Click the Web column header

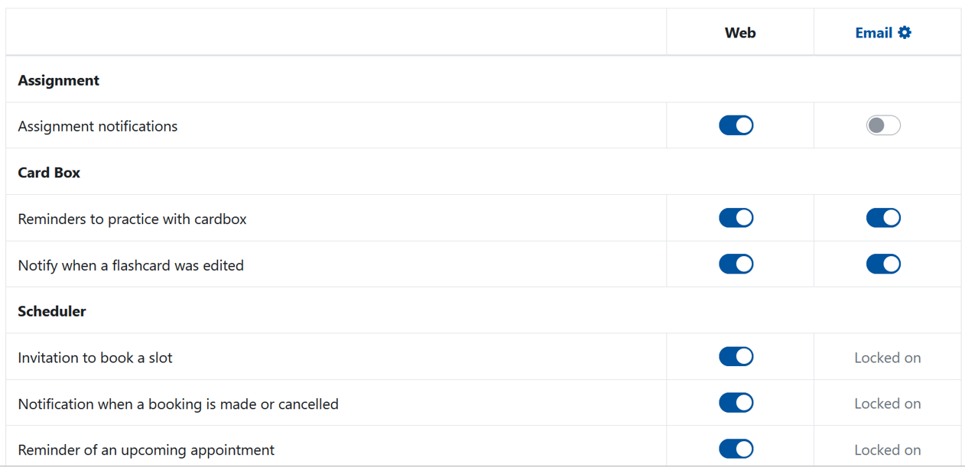739,32
